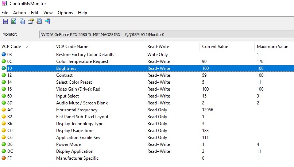The height and width of the screenshot is (167, 294).
Task: Select the Input Select row
Action: (x=67, y=96)
